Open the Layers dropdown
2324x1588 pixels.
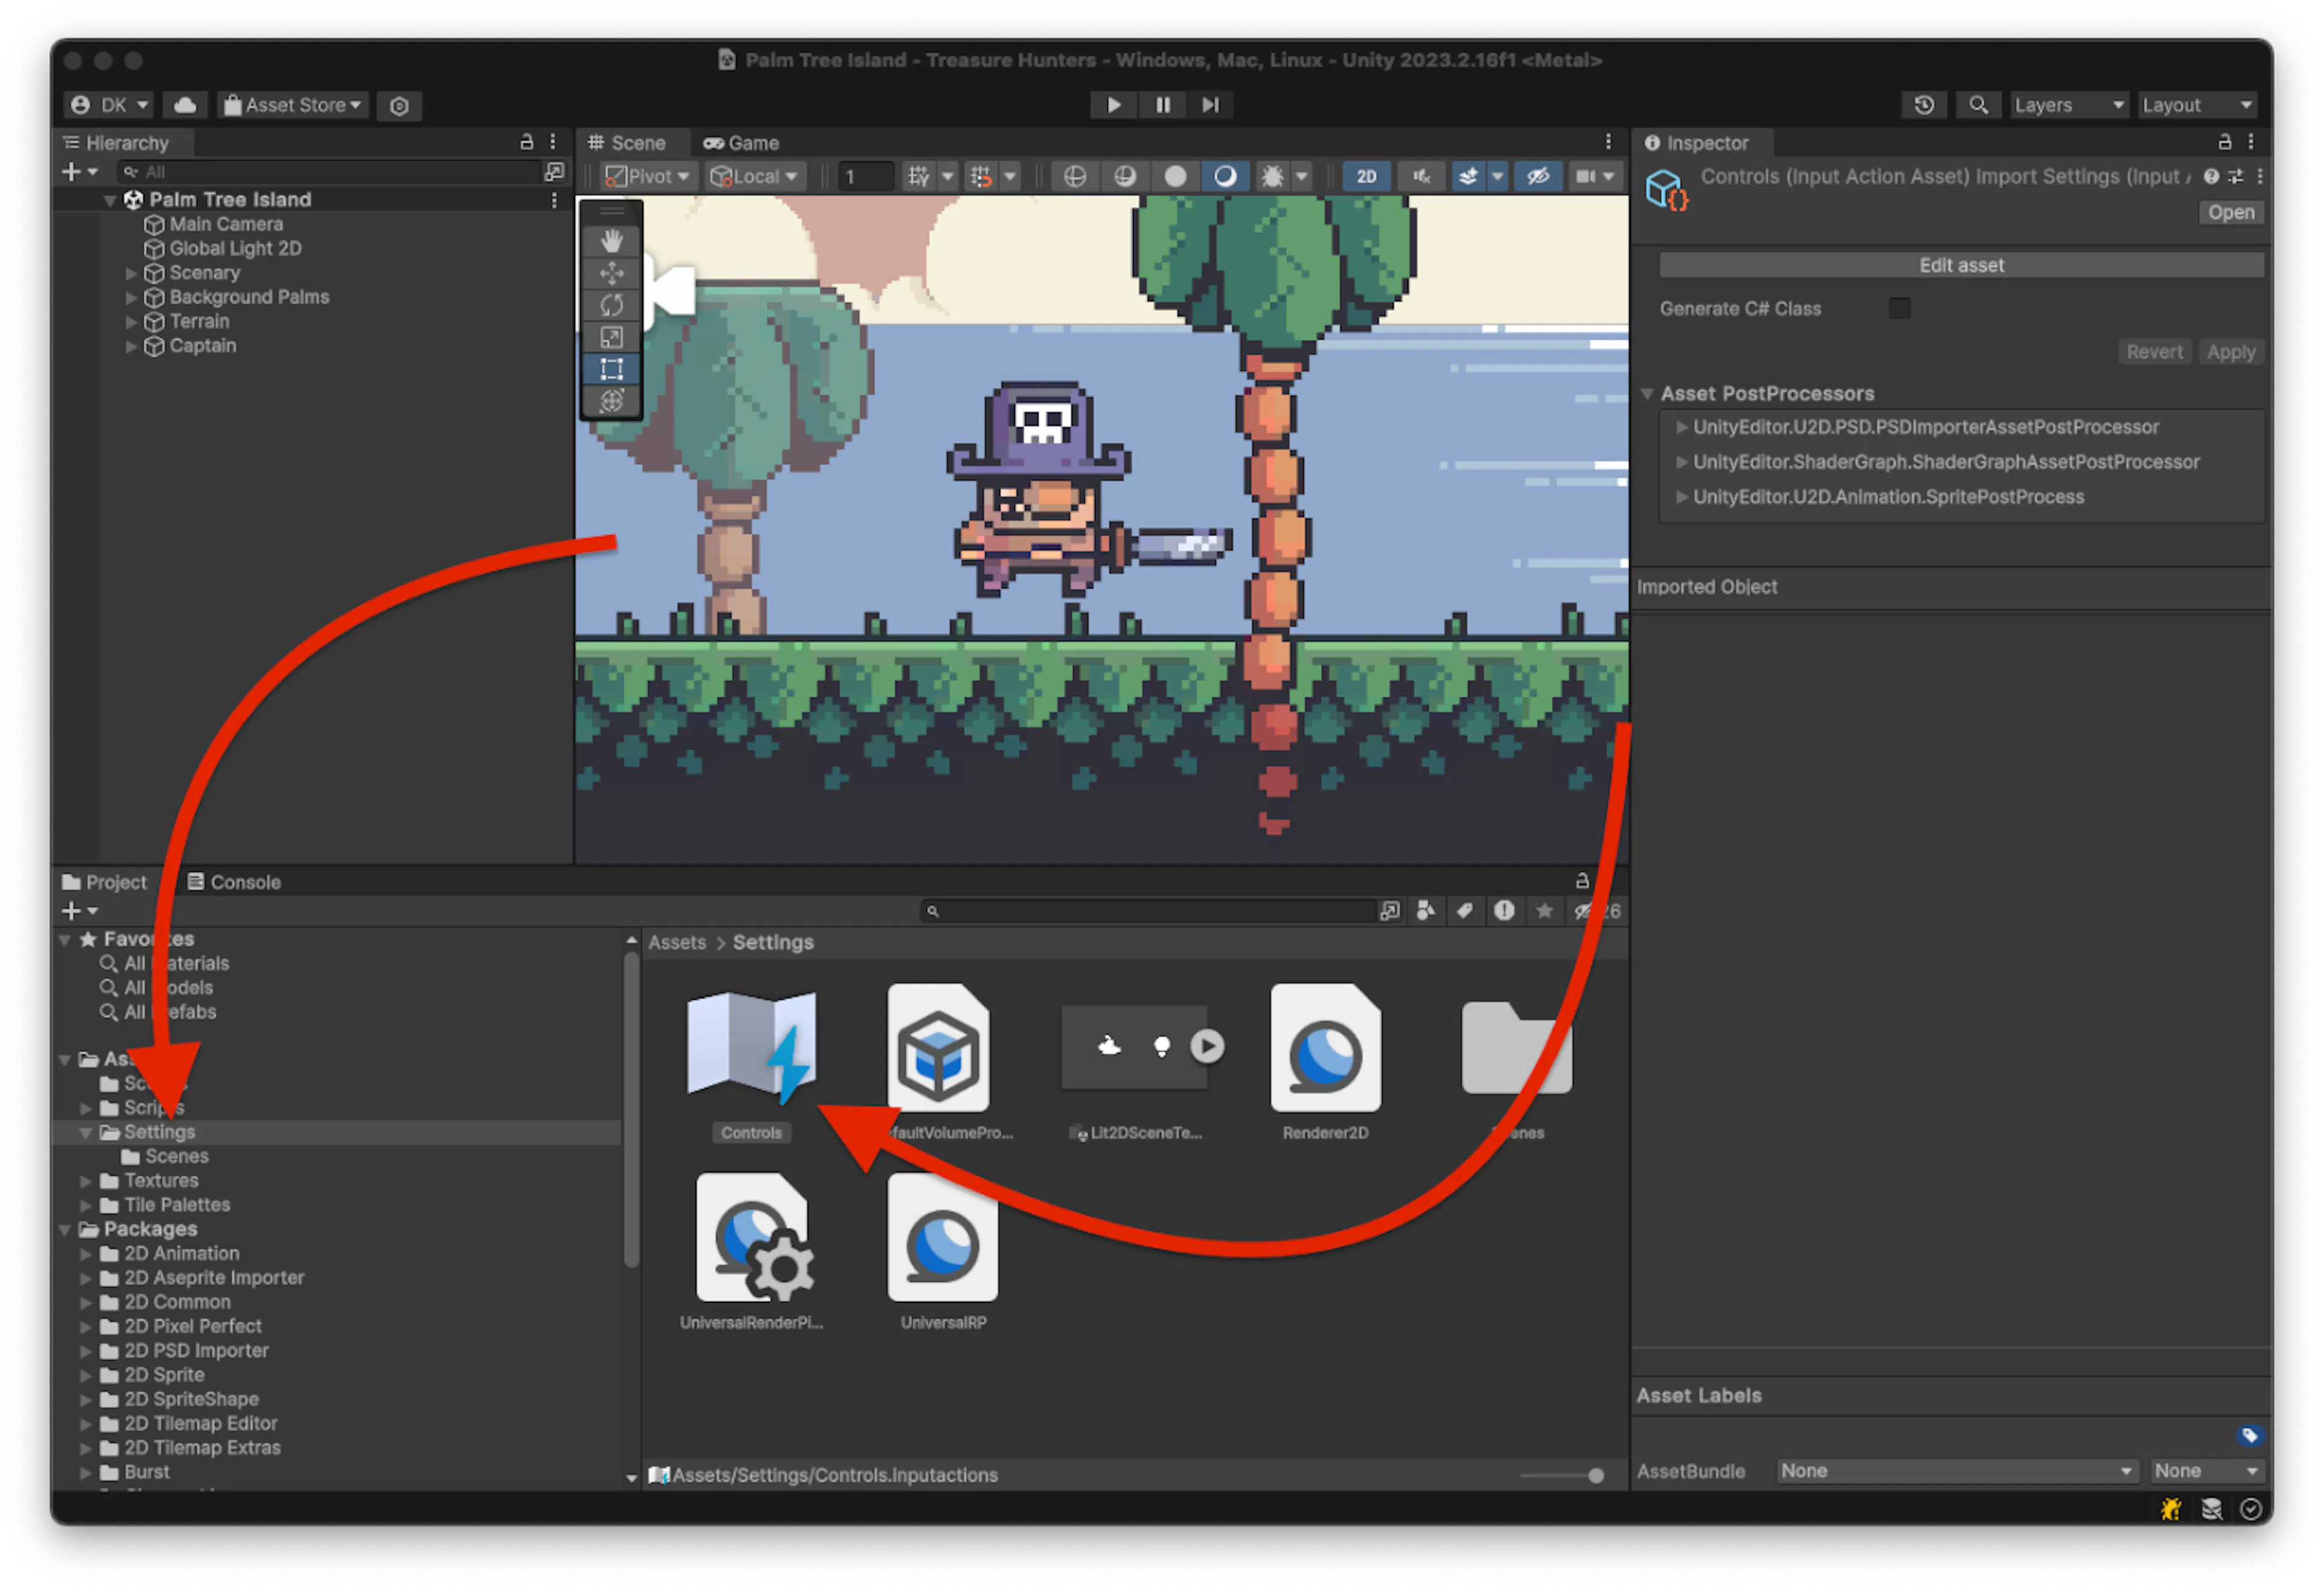click(2068, 105)
